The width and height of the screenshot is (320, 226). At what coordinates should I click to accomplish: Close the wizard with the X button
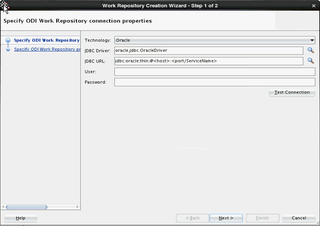click(x=314, y=6)
